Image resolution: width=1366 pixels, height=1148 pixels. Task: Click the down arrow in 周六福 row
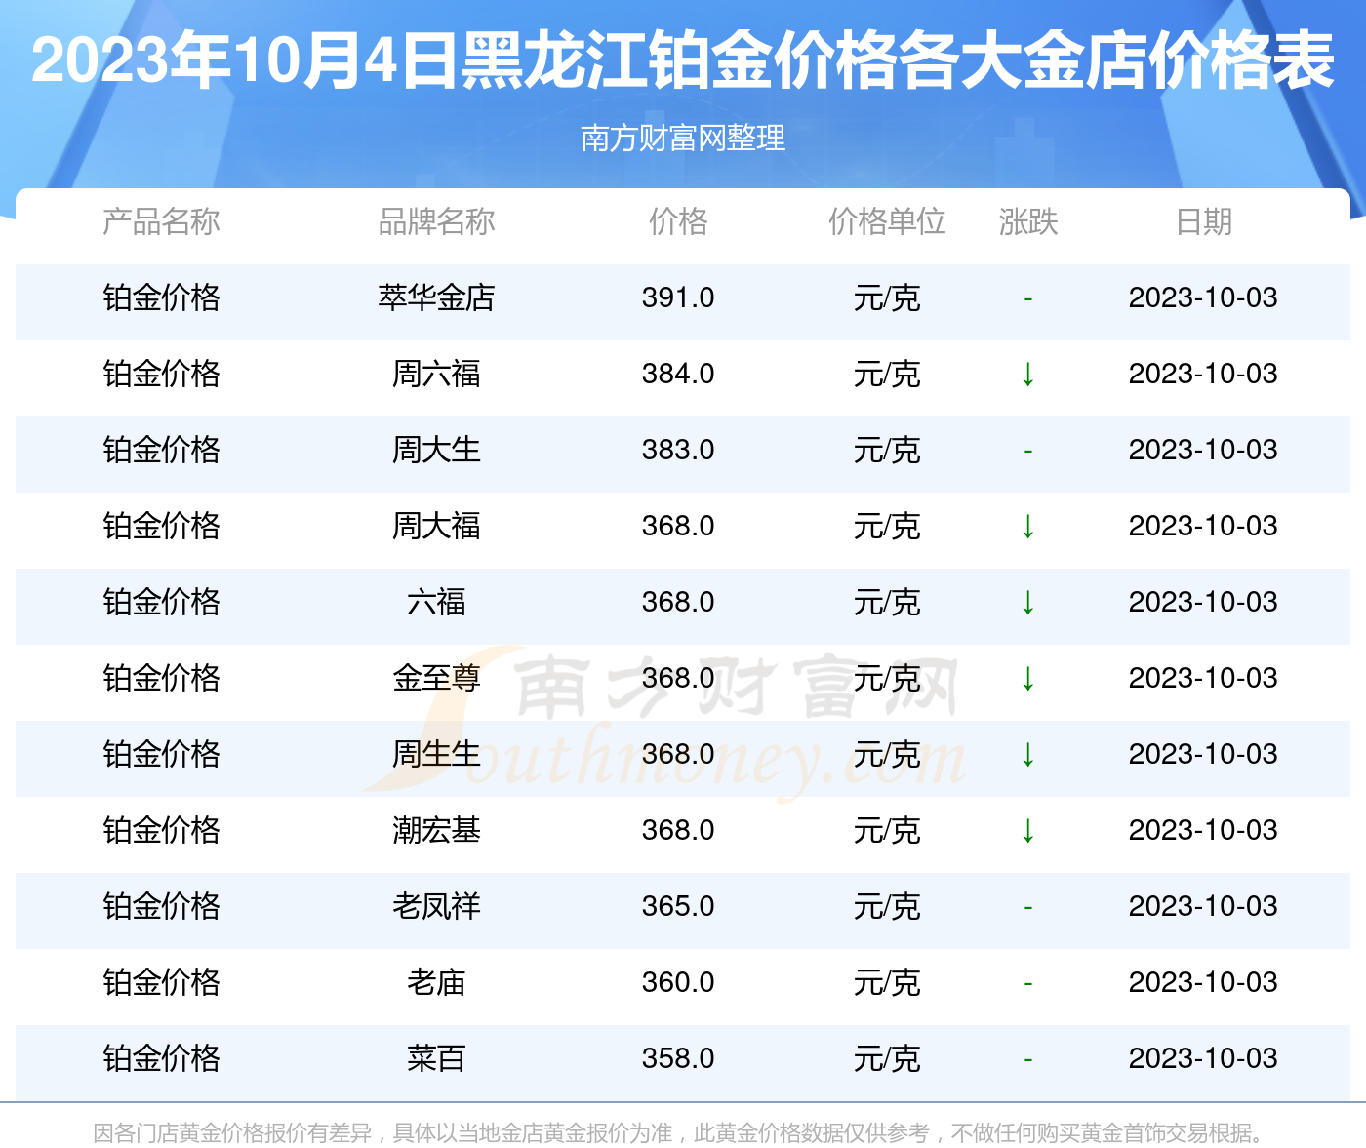pyautogui.click(x=1027, y=374)
